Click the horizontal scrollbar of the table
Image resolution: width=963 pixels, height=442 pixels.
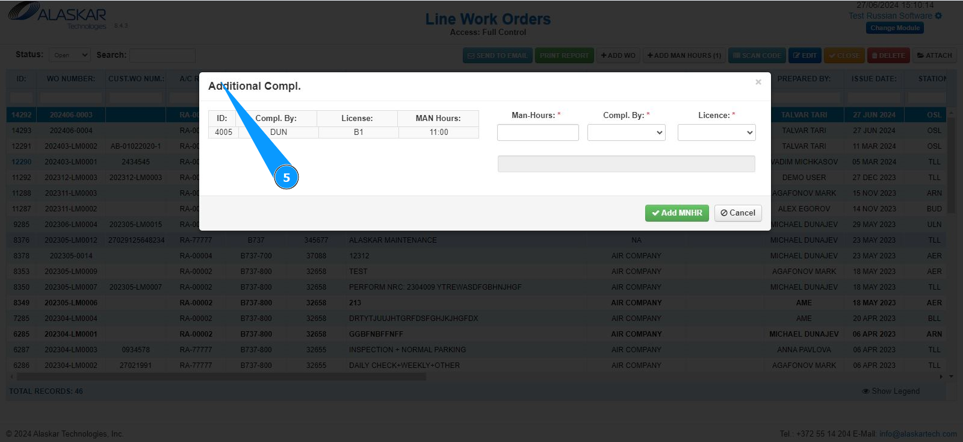[x=221, y=377]
